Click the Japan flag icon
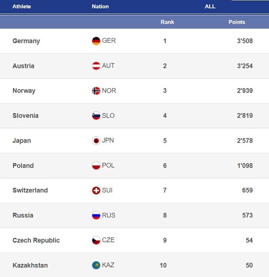 pyautogui.click(x=96, y=141)
